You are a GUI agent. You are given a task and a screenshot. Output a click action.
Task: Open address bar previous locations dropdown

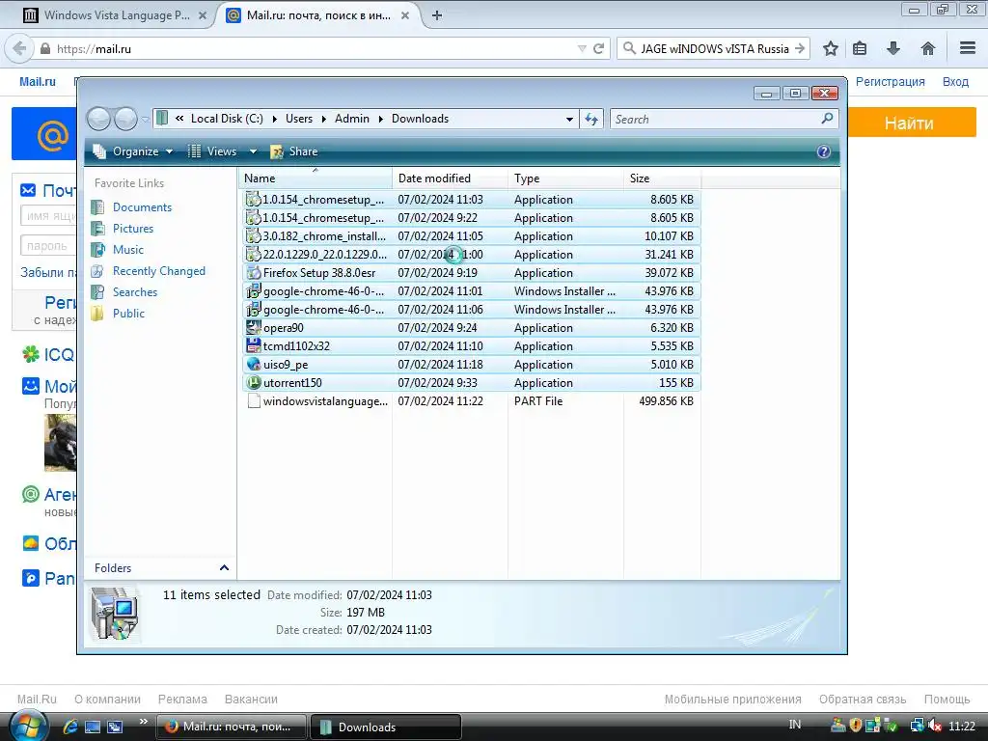pyautogui.click(x=569, y=119)
